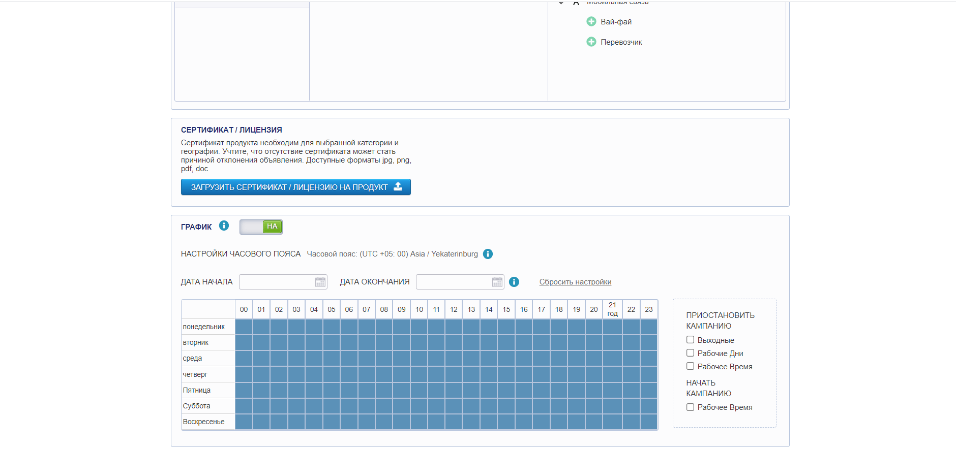Click the info icon next to end date

tap(514, 282)
